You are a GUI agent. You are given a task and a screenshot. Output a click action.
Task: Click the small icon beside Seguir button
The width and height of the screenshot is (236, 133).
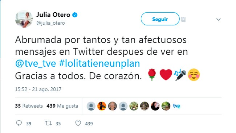coord(183,19)
